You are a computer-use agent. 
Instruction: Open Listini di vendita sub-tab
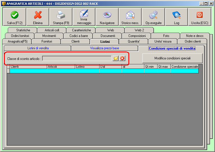(38, 48)
